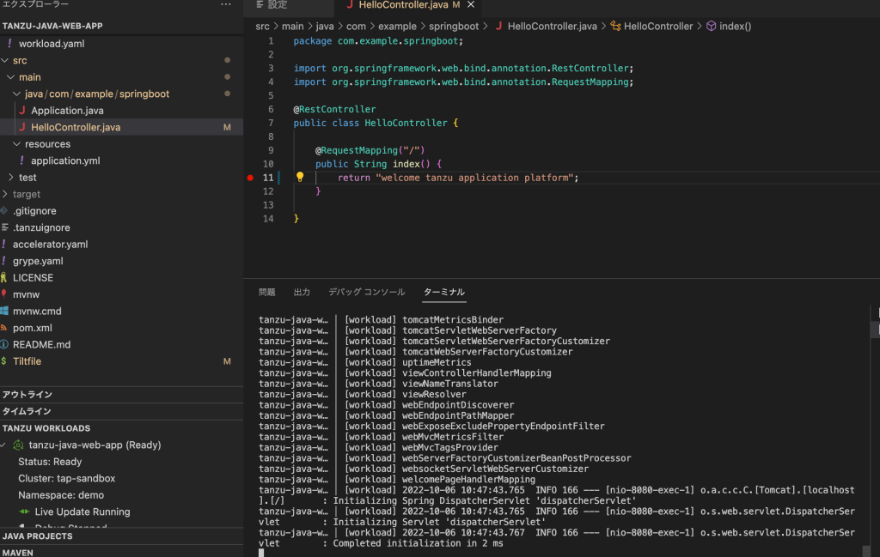Screen dimensions: 880x557
Task: Expand the target folder
Action: click(5, 194)
